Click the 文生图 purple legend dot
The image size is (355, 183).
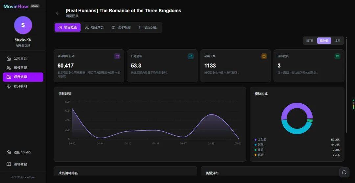(x=256, y=140)
